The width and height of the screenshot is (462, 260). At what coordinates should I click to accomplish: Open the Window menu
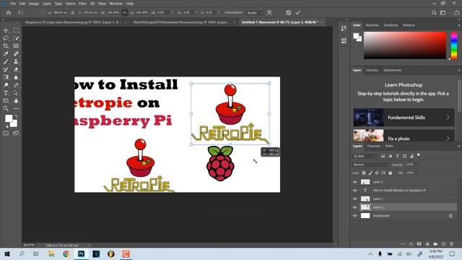click(115, 4)
